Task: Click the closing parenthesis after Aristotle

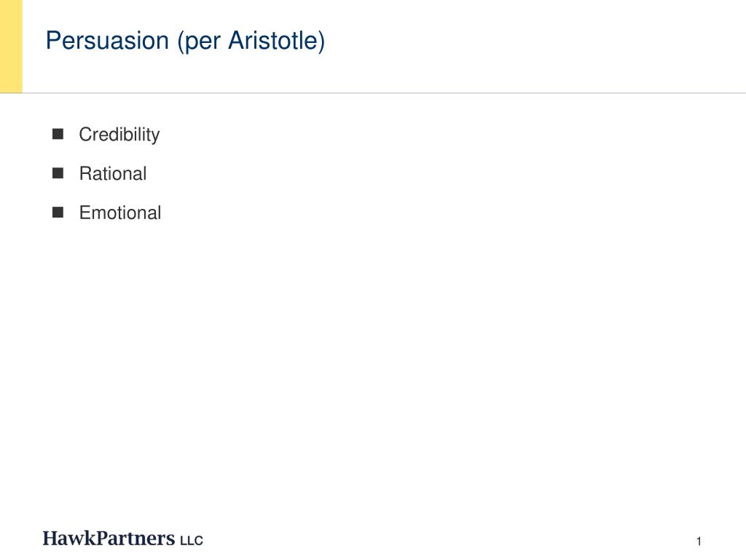Action: (x=321, y=41)
